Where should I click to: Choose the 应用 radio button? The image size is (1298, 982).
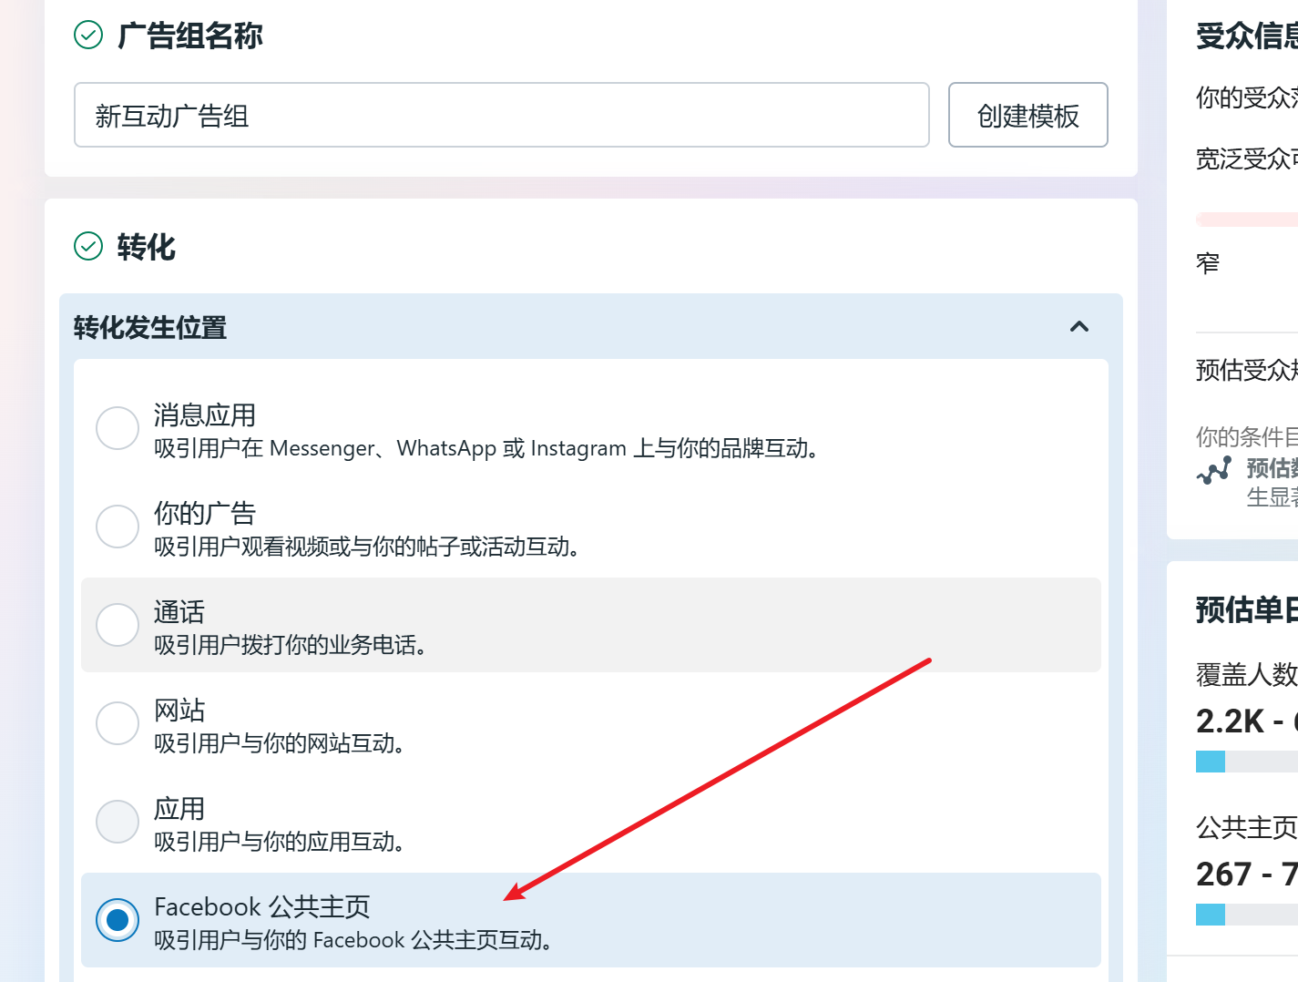coord(118,822)
